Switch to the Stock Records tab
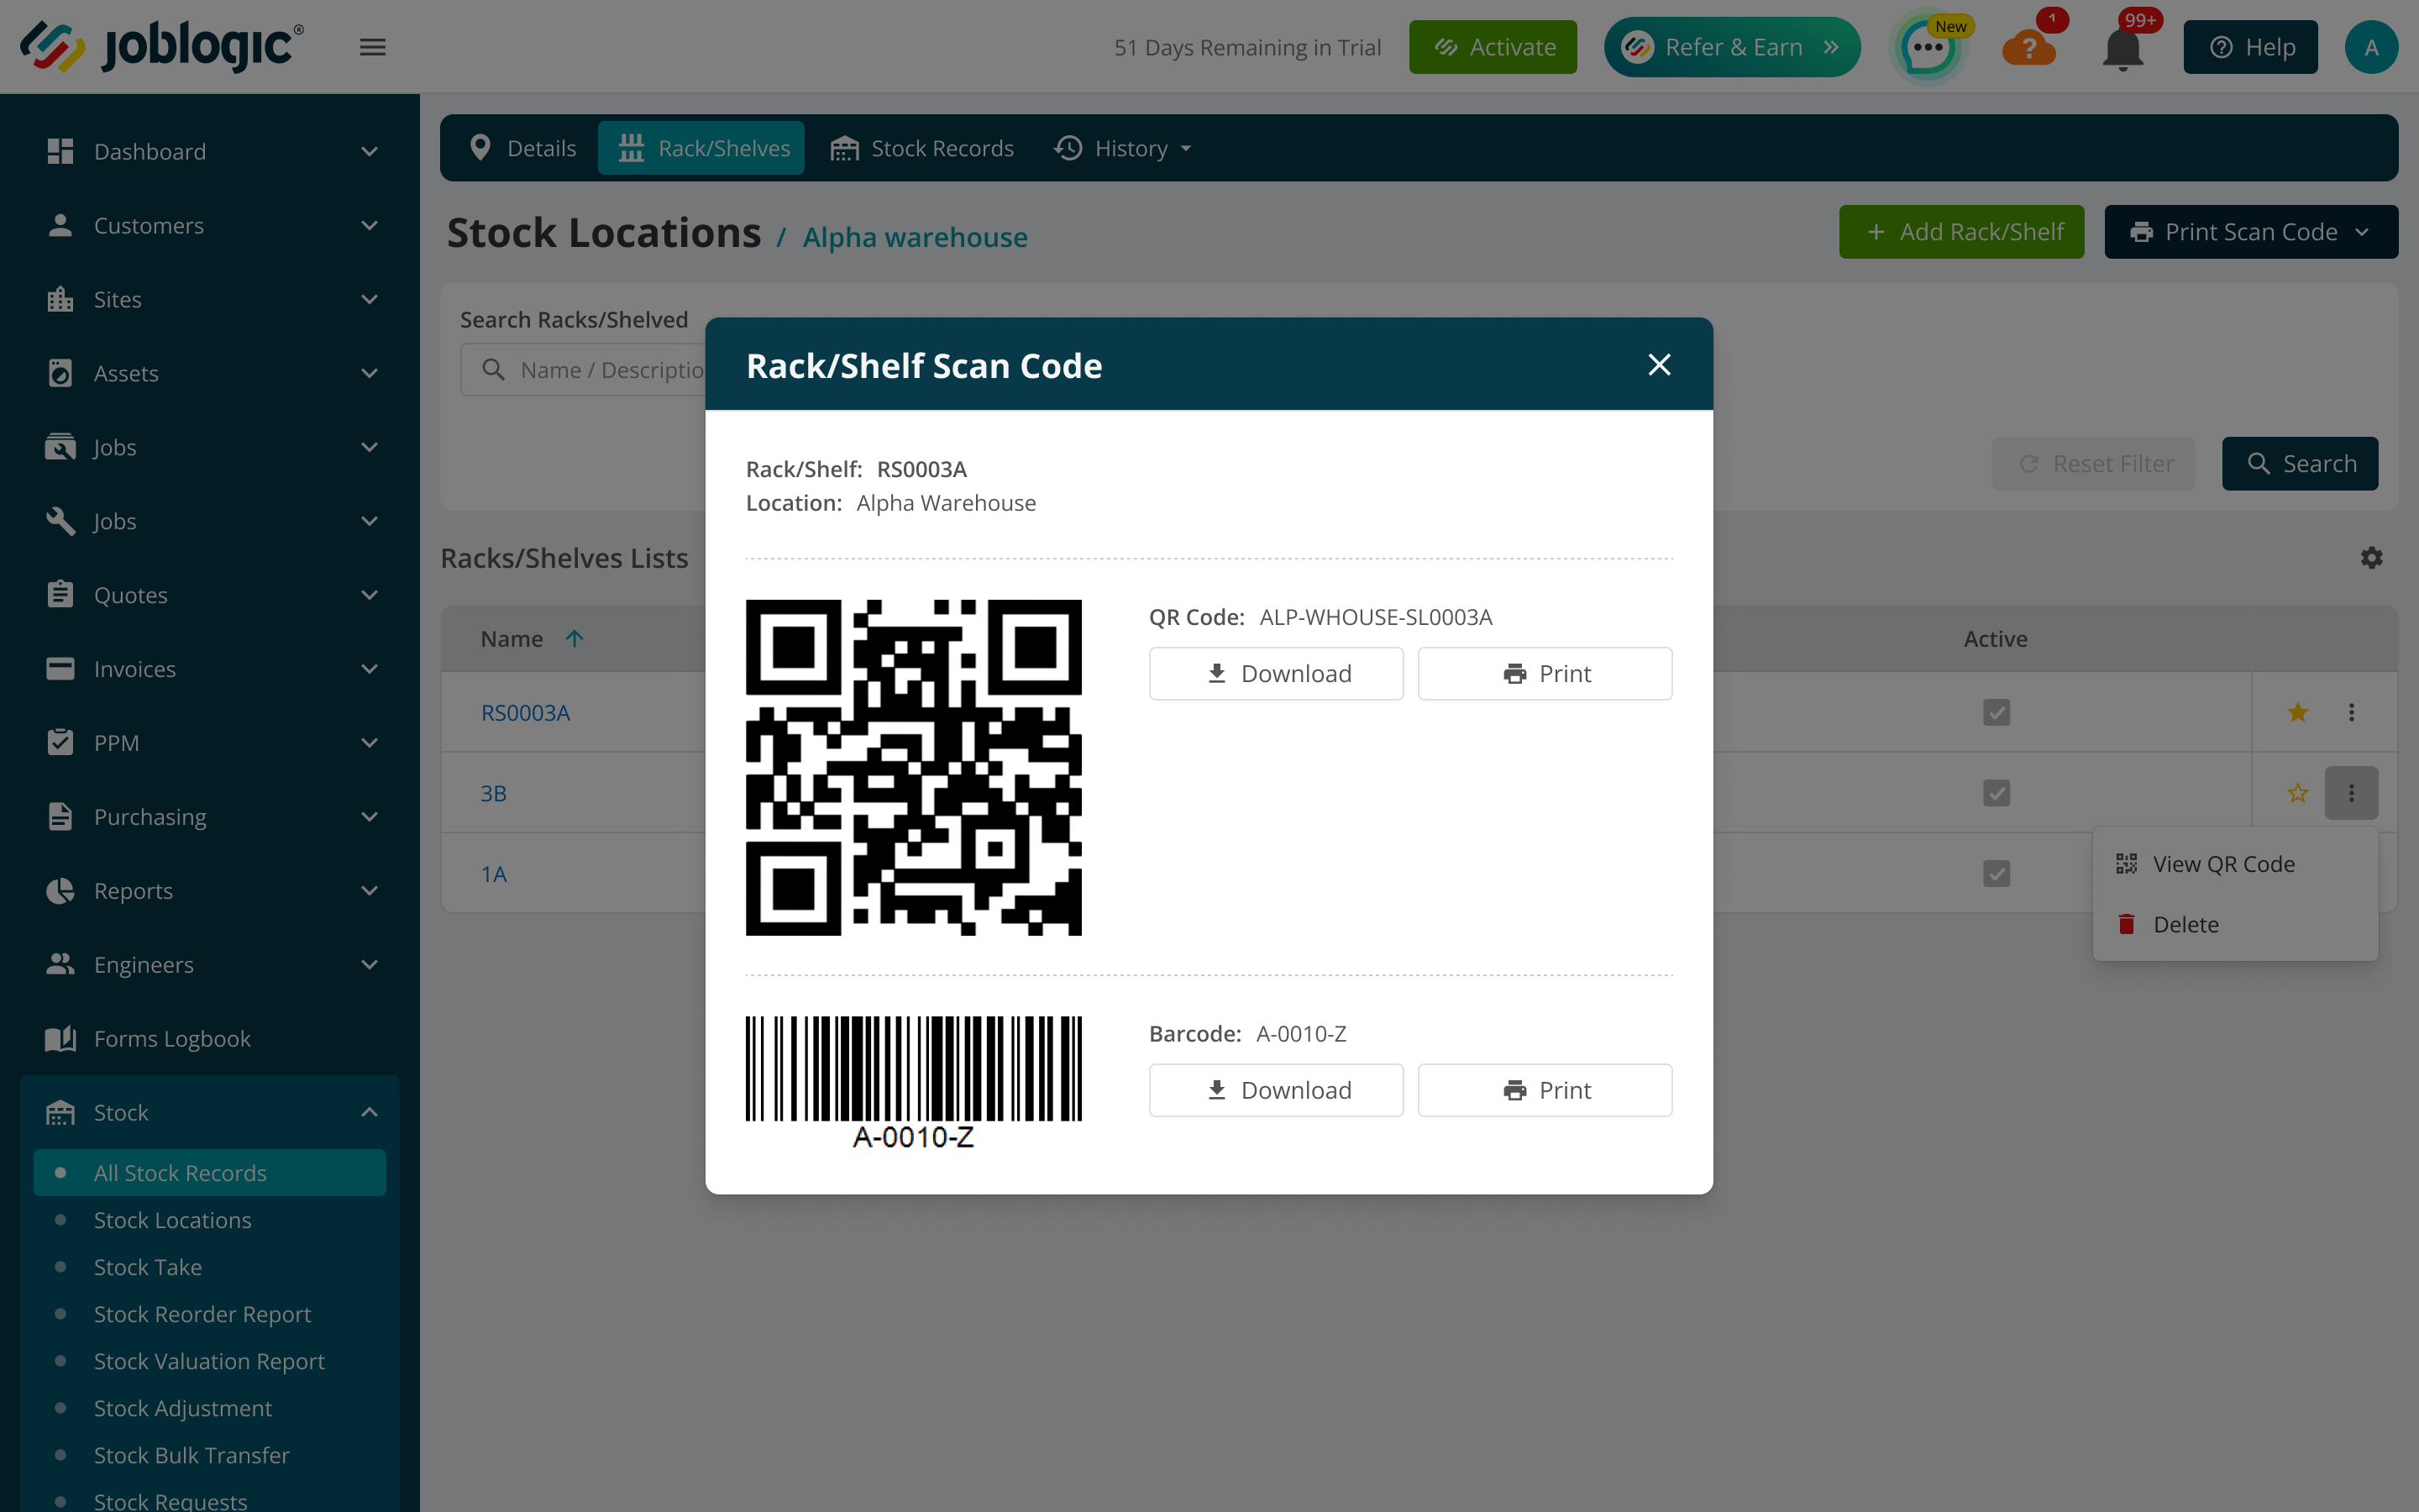The width and height of the screenshot is (2419, 1512). 921,148
